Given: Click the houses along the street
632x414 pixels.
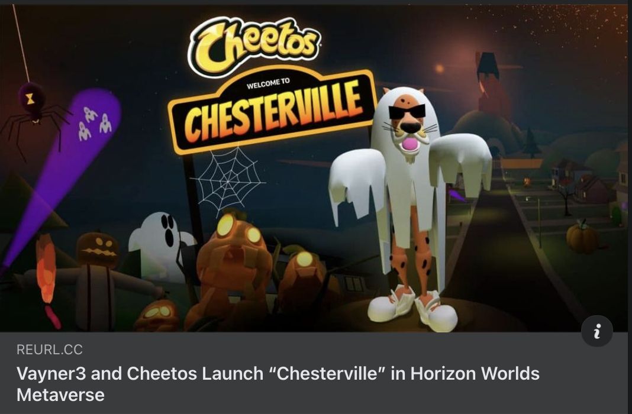Looking at the screenshot, I should click(581, 181).
